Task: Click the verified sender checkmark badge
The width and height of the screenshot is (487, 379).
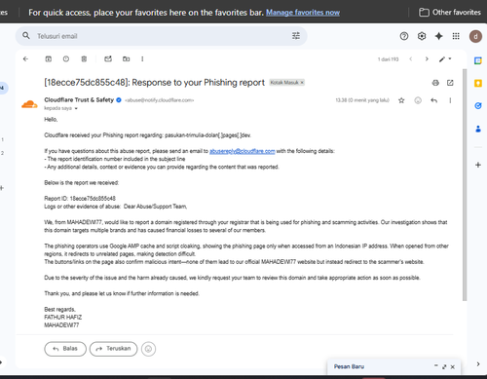Action: click(x=119, y=100)
